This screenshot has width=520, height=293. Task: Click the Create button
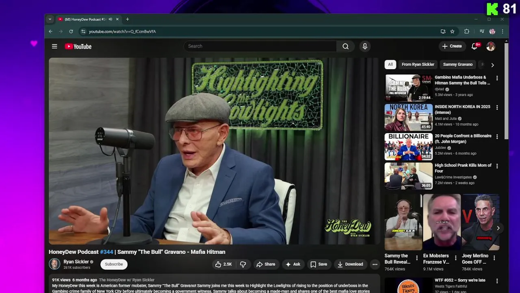point(452,46)
